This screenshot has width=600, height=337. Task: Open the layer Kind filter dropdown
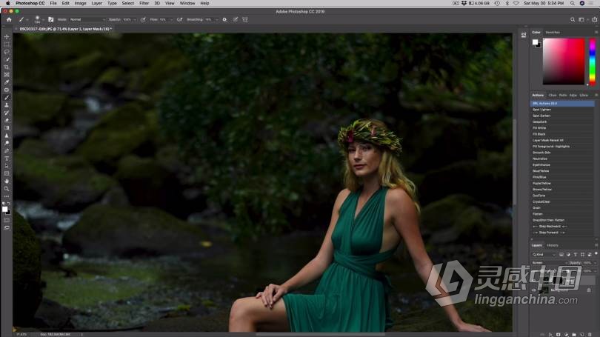pos(544,254)
